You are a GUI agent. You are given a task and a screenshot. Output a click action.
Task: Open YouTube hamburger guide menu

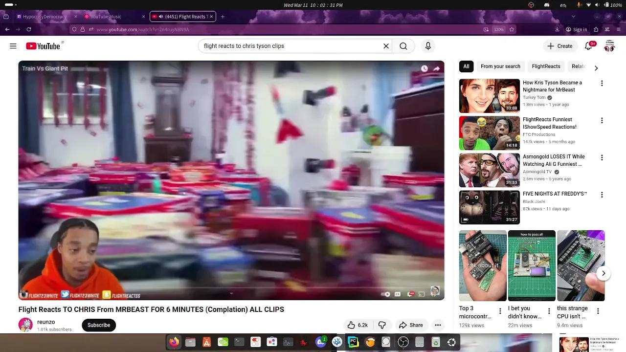(13, 46)
